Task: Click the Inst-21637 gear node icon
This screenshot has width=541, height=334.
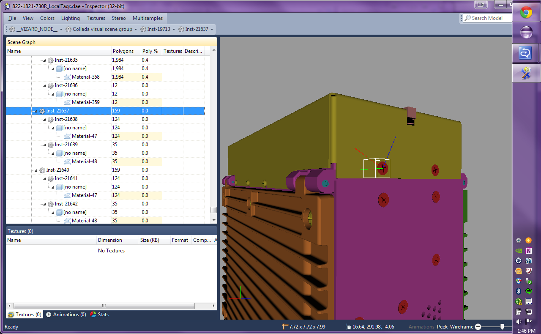Action: (x=42, y=111)
